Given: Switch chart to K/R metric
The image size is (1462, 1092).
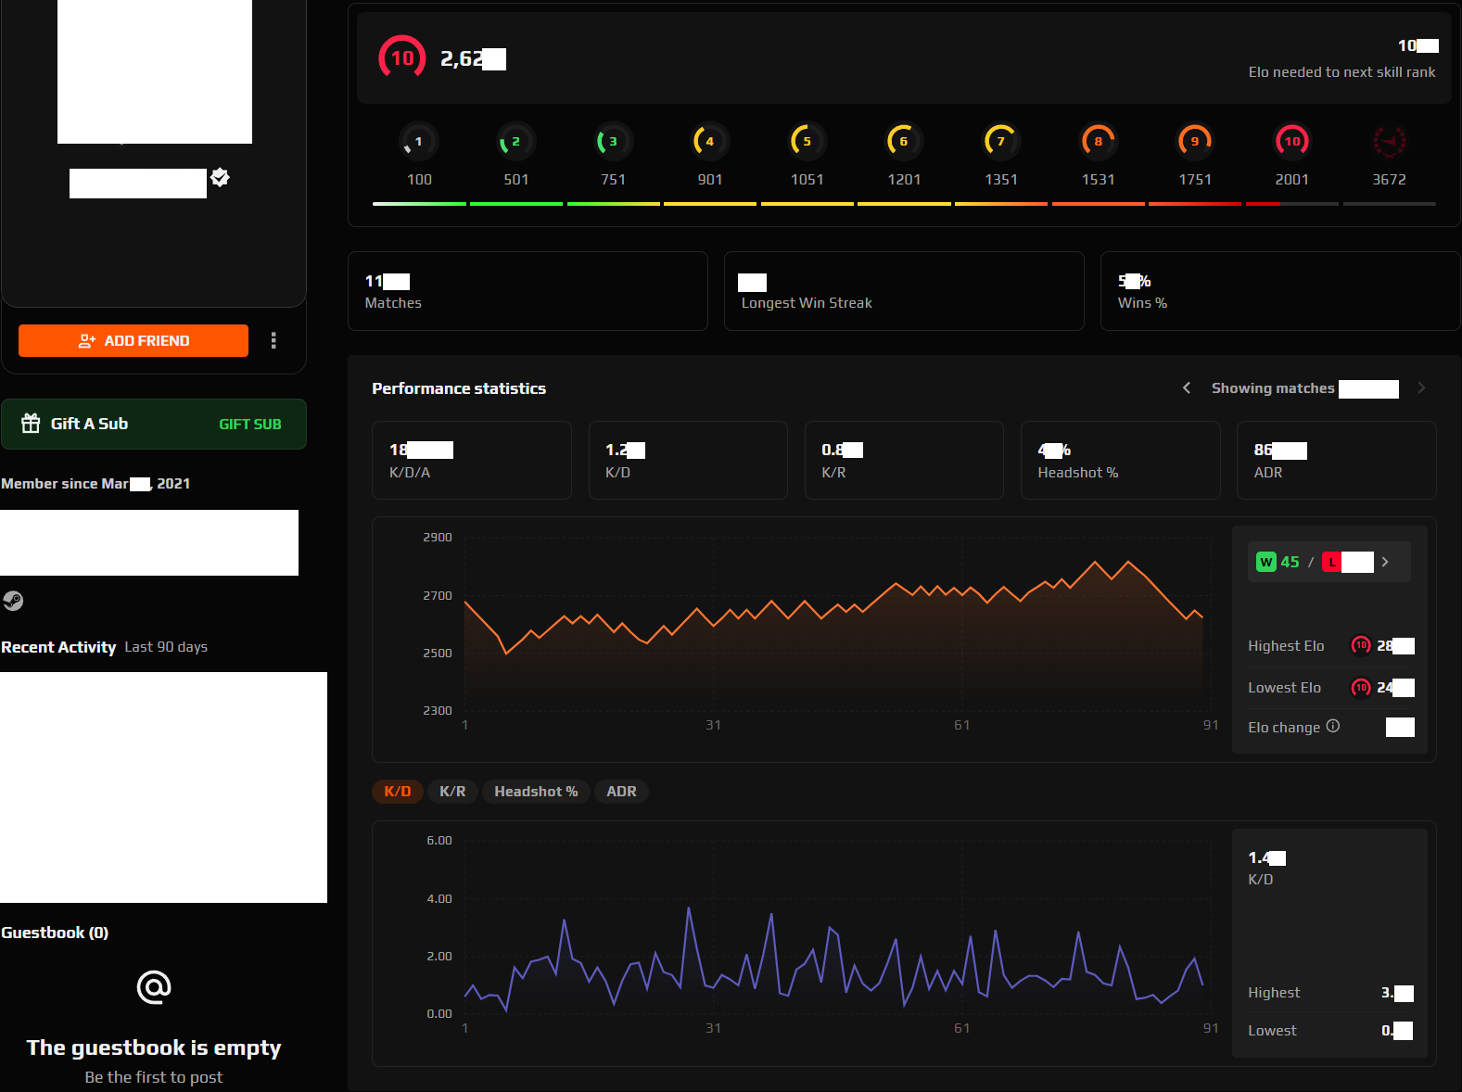Looking at the screenshot, I should [x=452, y=791].
